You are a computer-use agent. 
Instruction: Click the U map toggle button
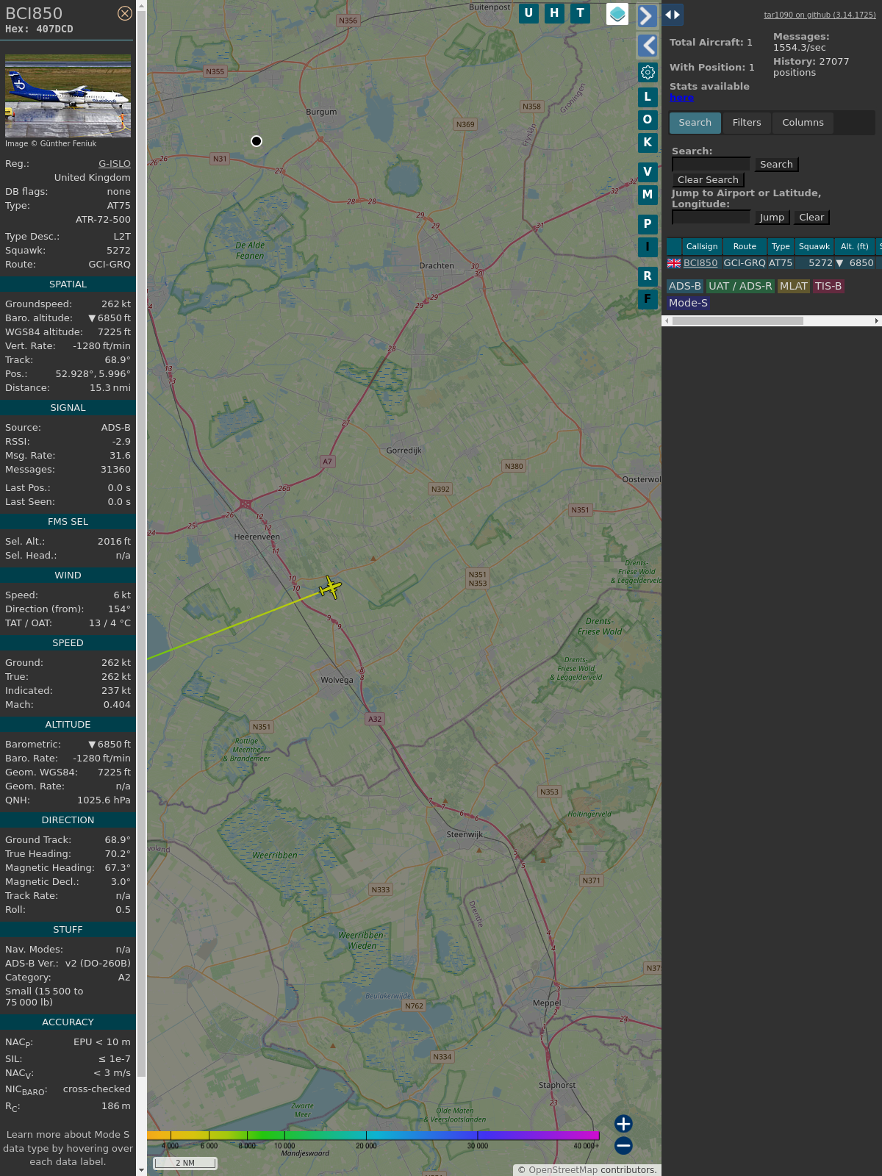[528, 13]
